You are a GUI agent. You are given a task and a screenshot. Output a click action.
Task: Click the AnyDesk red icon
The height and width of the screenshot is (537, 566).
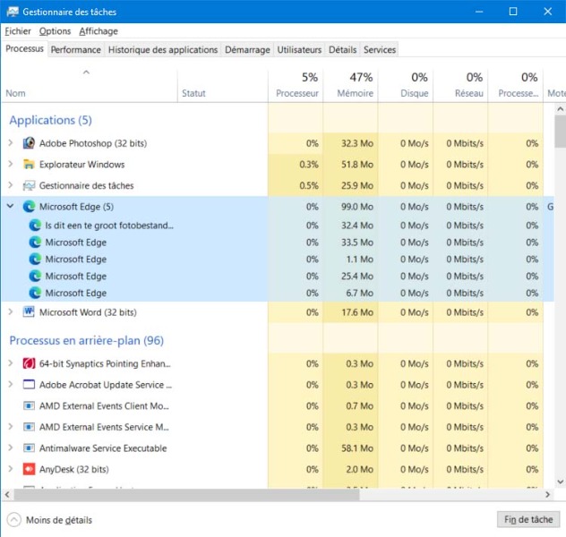tap(29, 469)
